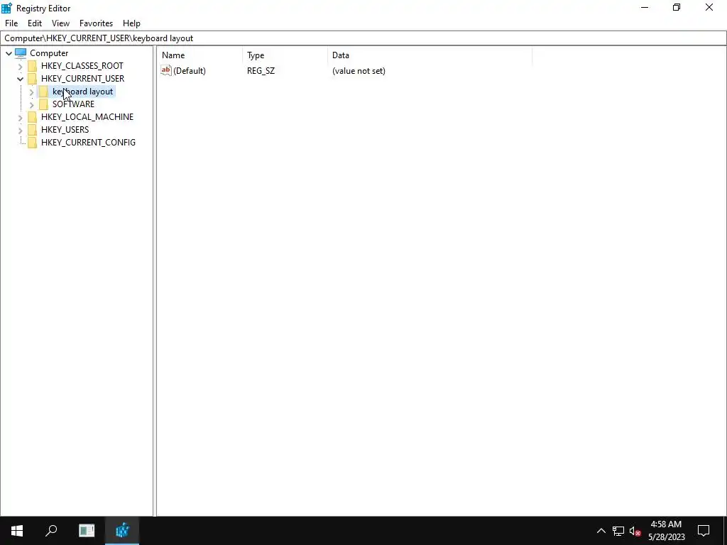Open the File menu
Viewport: 727px width, 545px height.
pyautogui.click(x=11, y=23)
